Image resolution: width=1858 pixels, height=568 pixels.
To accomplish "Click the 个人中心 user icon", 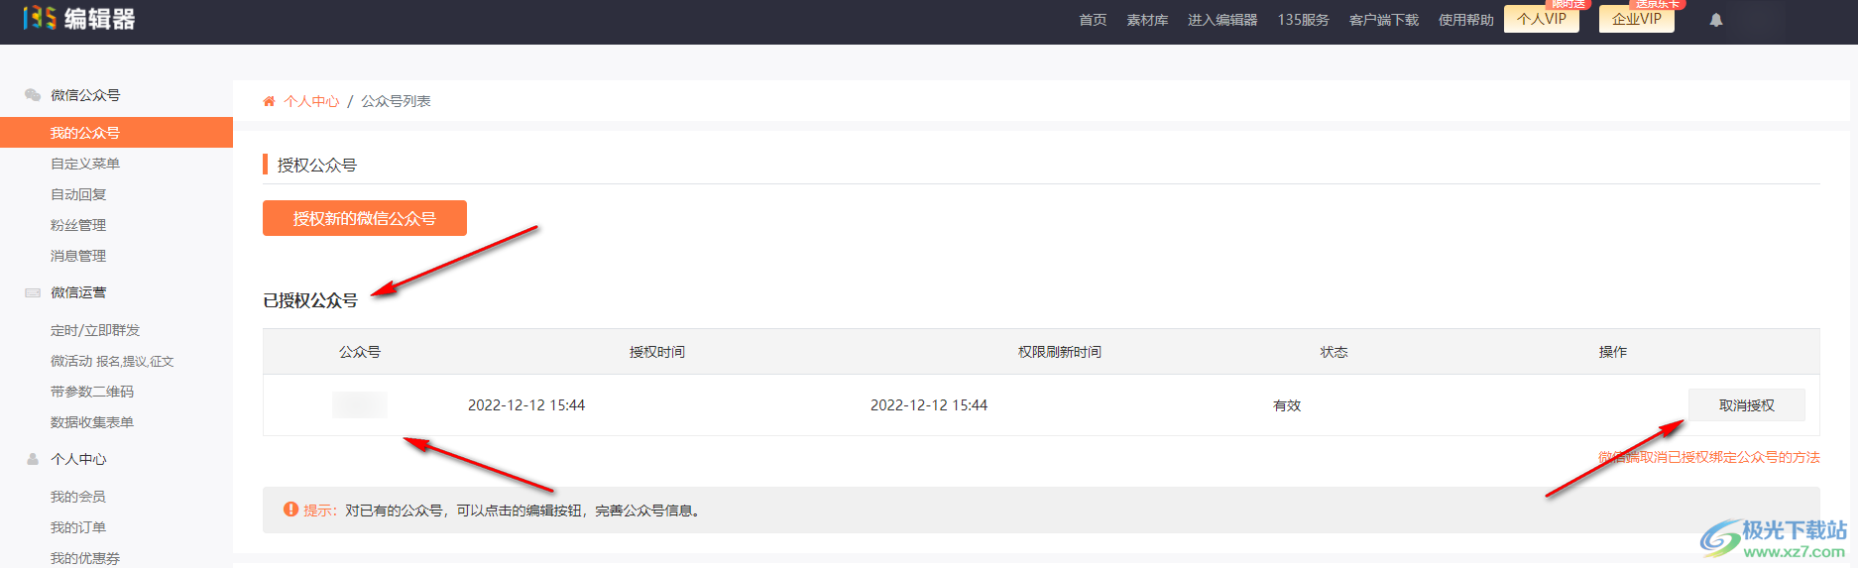I will tap(33, 459).
